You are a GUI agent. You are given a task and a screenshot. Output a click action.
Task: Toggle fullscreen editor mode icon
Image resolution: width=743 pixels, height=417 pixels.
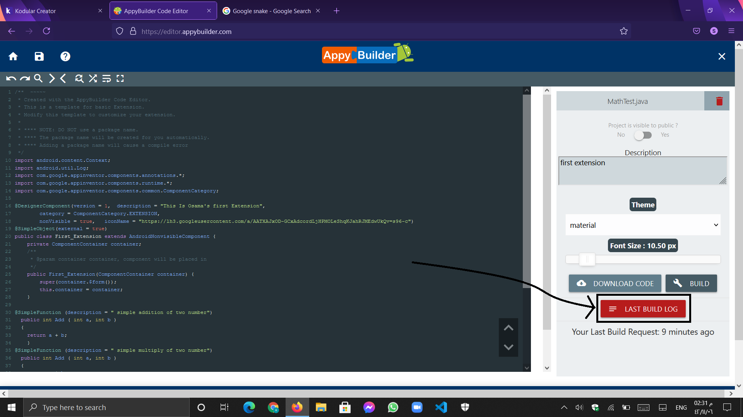pyautogui.click(x=120, y=79)
